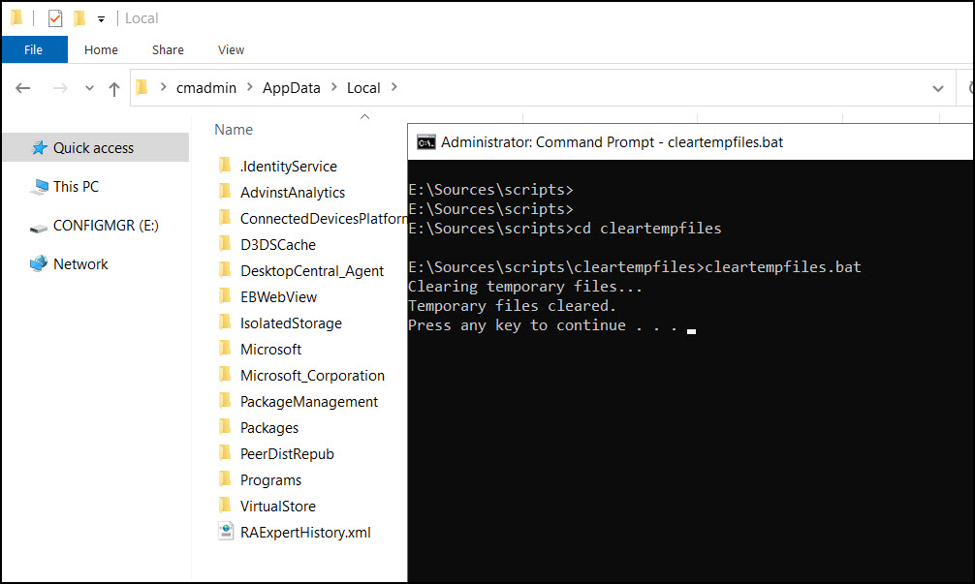
Task: Select the PeerDistRepub folder
Action: point(286,452)
